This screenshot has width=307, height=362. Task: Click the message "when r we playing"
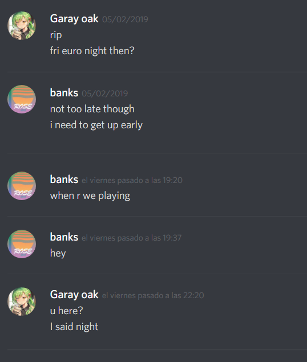(90, 196)
